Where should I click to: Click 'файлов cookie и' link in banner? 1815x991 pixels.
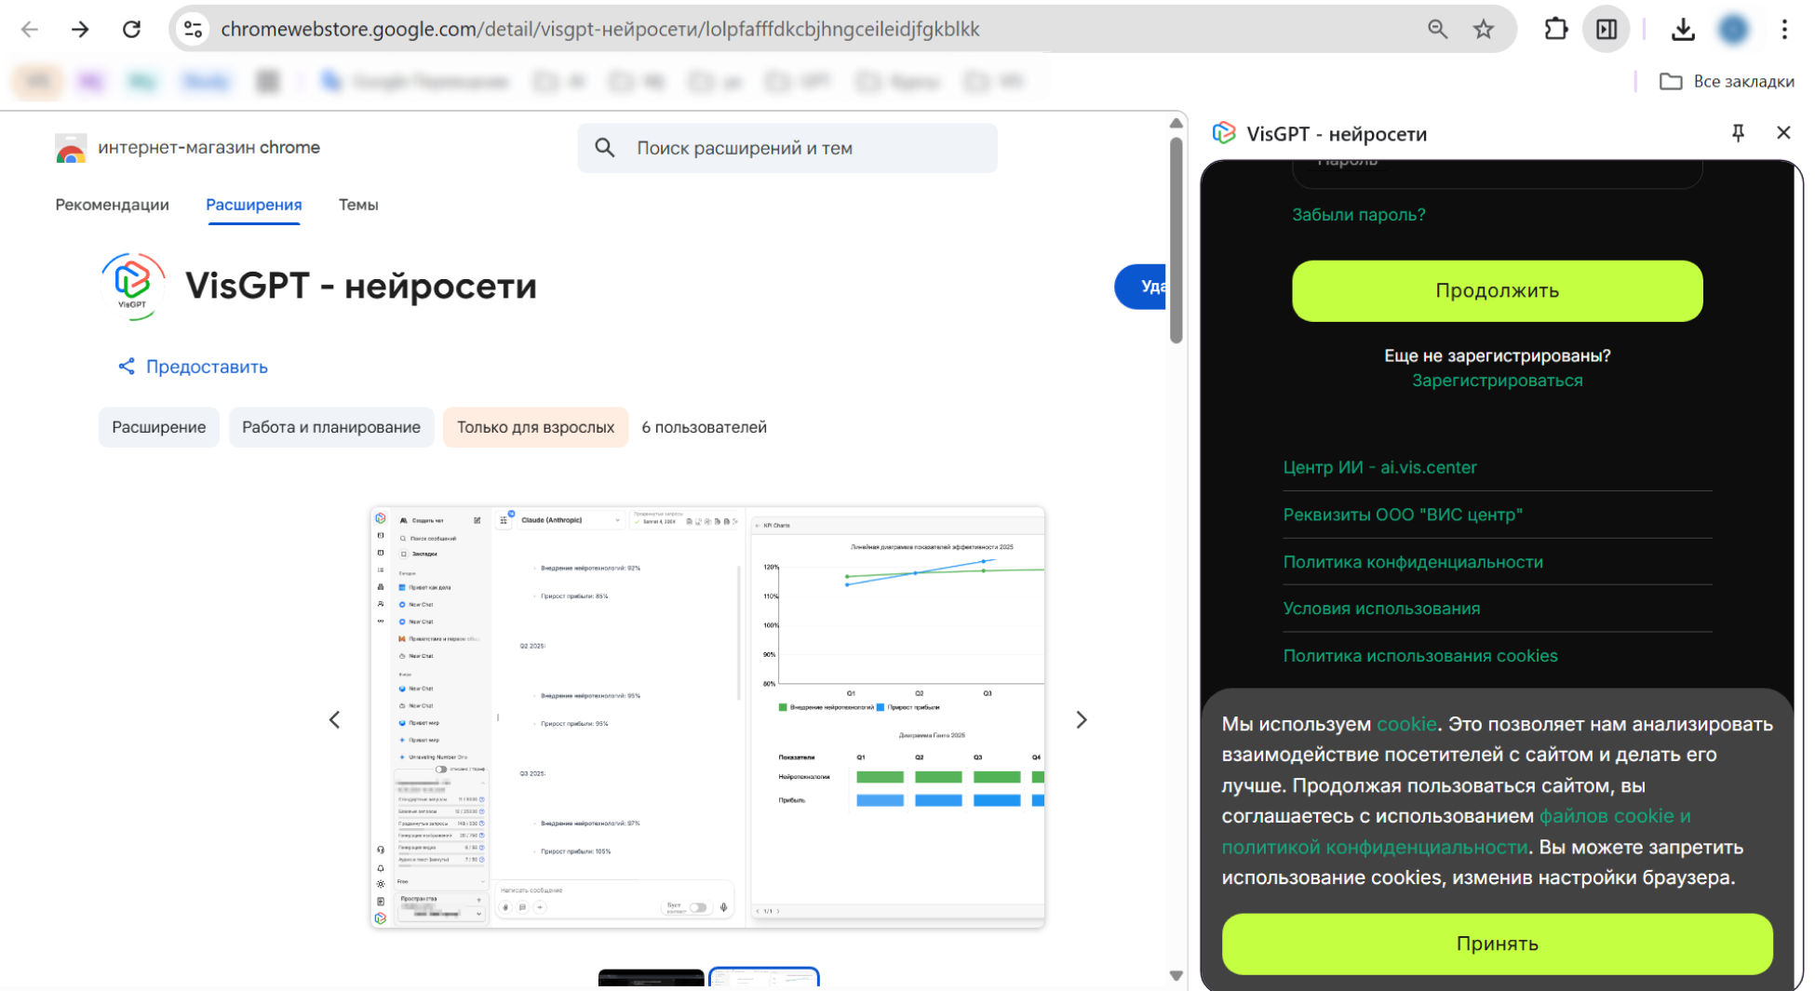tap(1615, 816)
